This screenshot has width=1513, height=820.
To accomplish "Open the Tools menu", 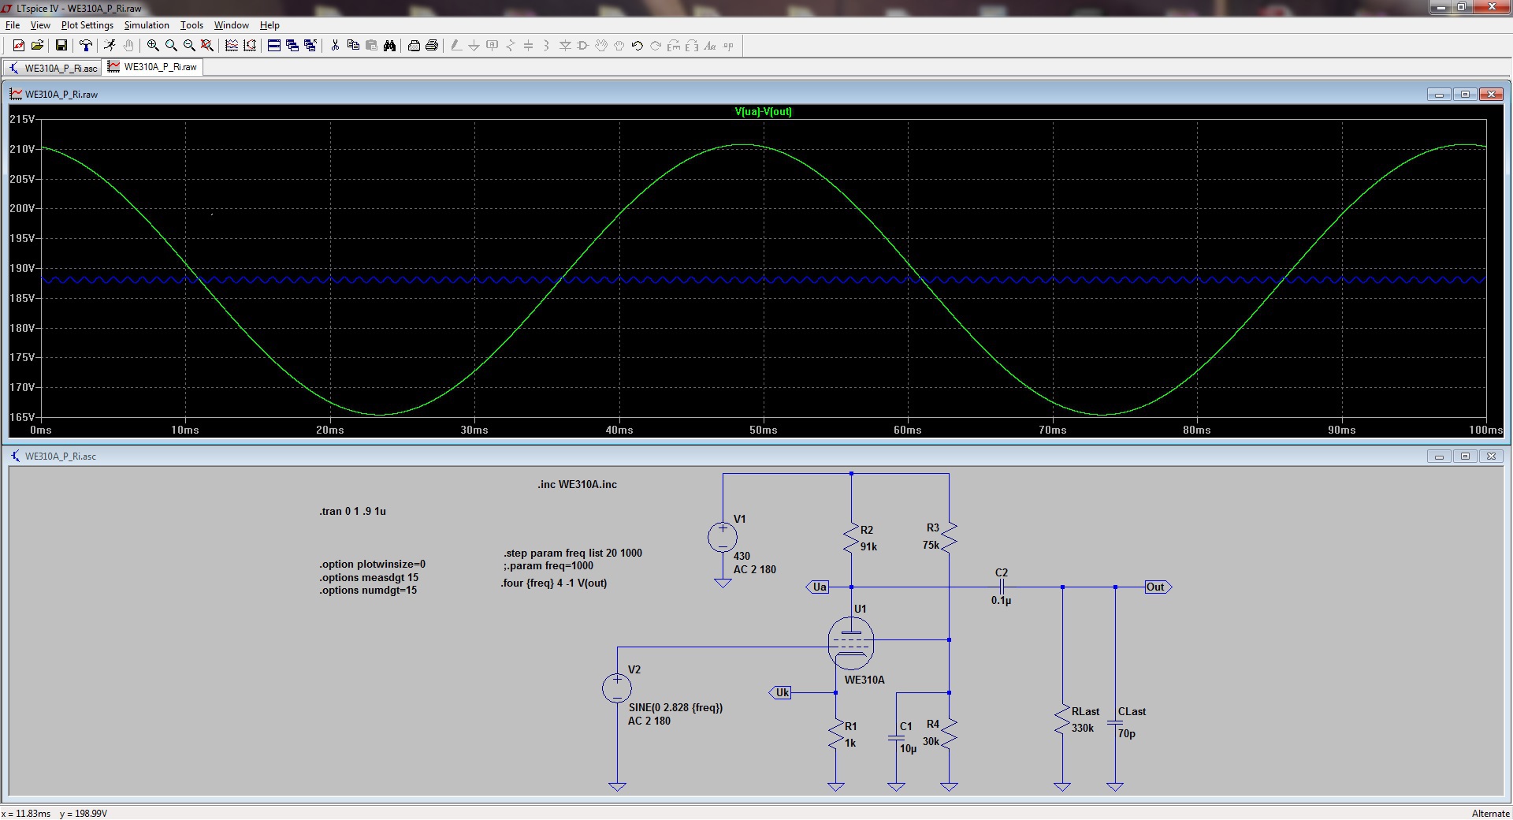I will pyautogui.click(x=191, y=25).
